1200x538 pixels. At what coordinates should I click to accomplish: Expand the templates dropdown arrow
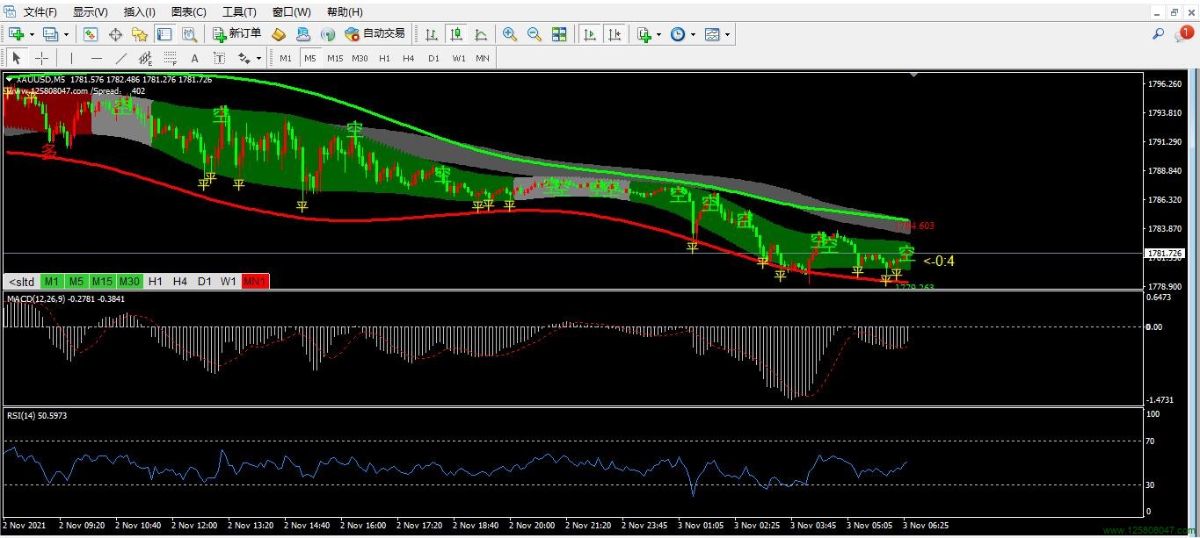pos(728,35)
